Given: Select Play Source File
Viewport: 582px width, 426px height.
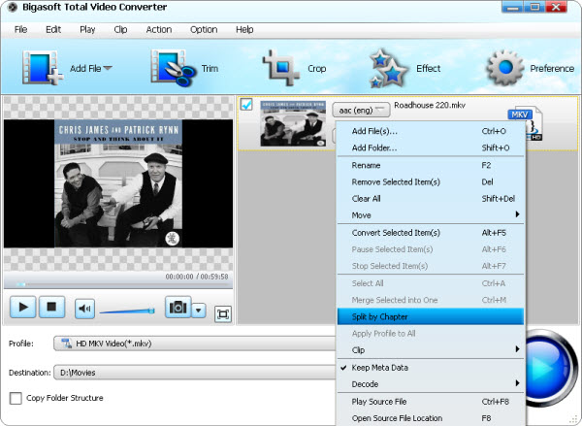Looking at the screenshot, I should click(x=430, y=402).
